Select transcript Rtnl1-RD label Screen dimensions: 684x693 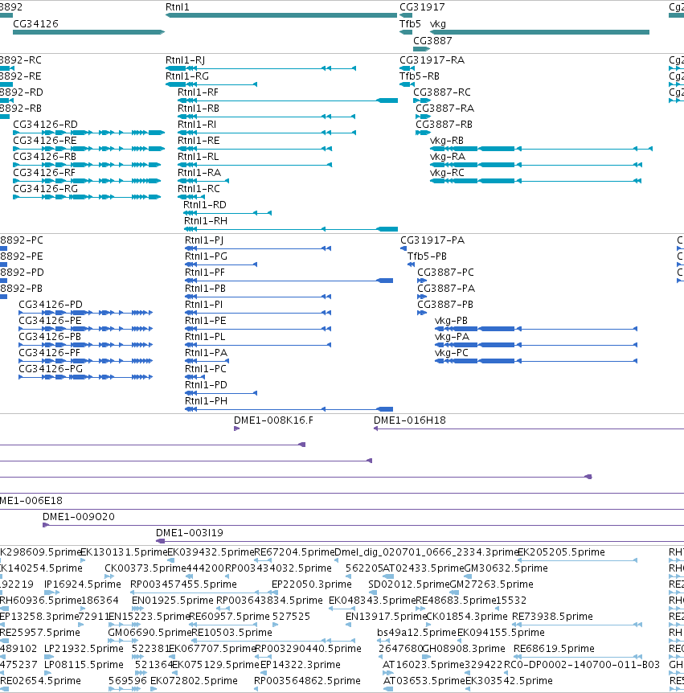pos(205,205)
